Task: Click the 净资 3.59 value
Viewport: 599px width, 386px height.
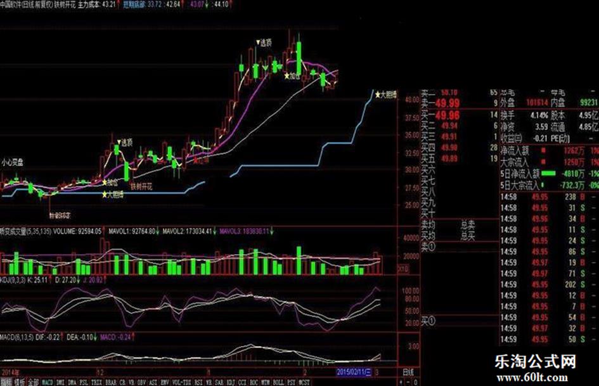Action: tap(541, 126)
